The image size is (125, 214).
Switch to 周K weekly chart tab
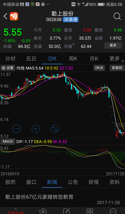pyautogui.click(x=73, y=59)
